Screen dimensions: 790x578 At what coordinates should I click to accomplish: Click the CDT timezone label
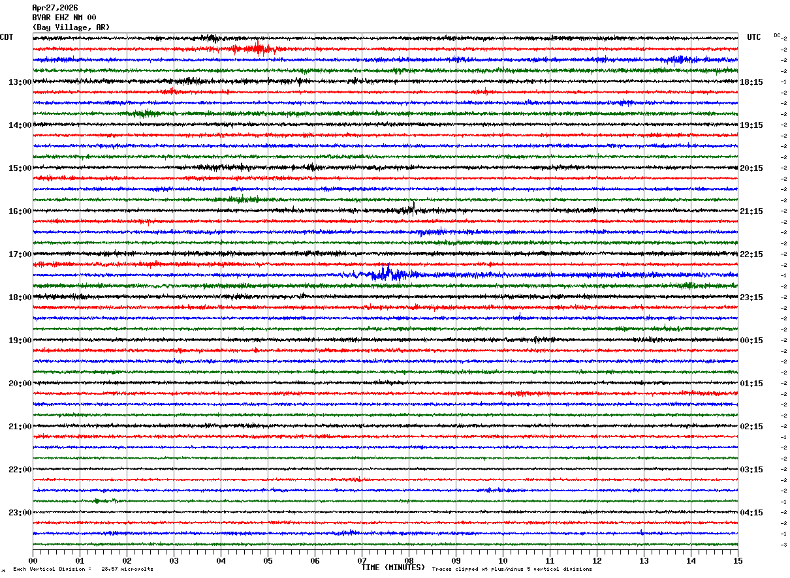7,37
